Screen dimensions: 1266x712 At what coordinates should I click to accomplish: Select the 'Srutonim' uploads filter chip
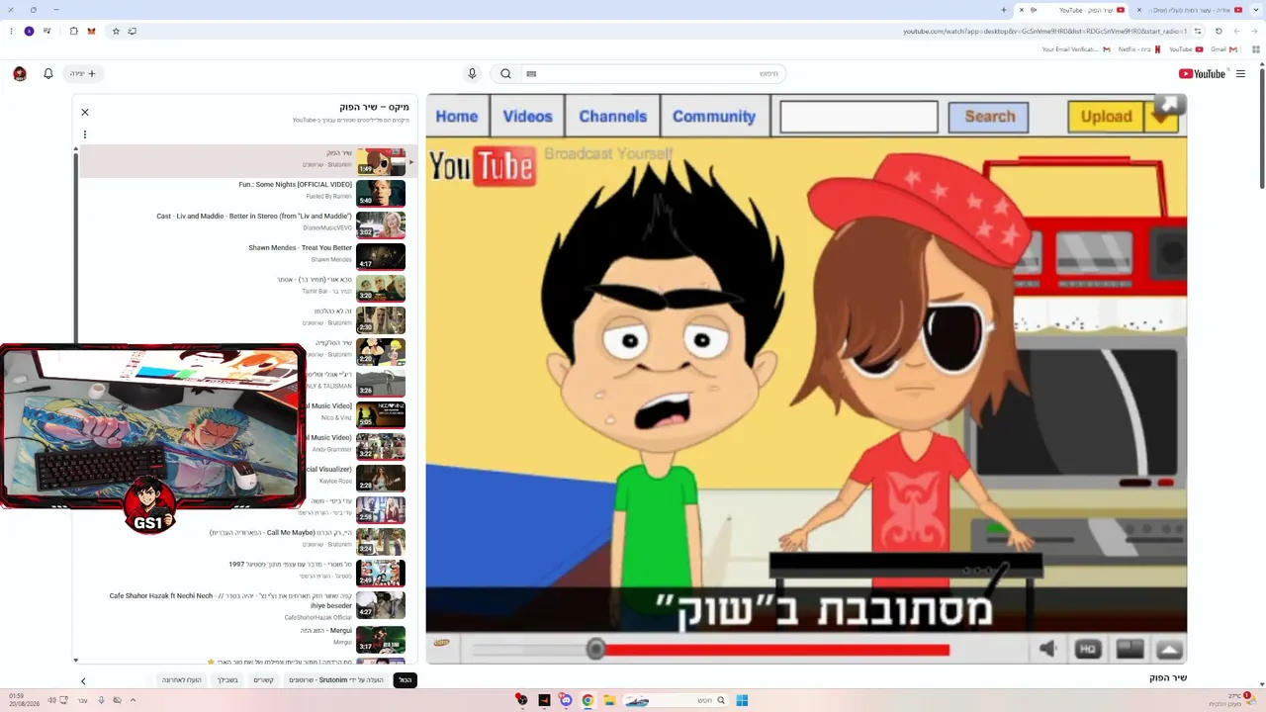coord(335,680)
